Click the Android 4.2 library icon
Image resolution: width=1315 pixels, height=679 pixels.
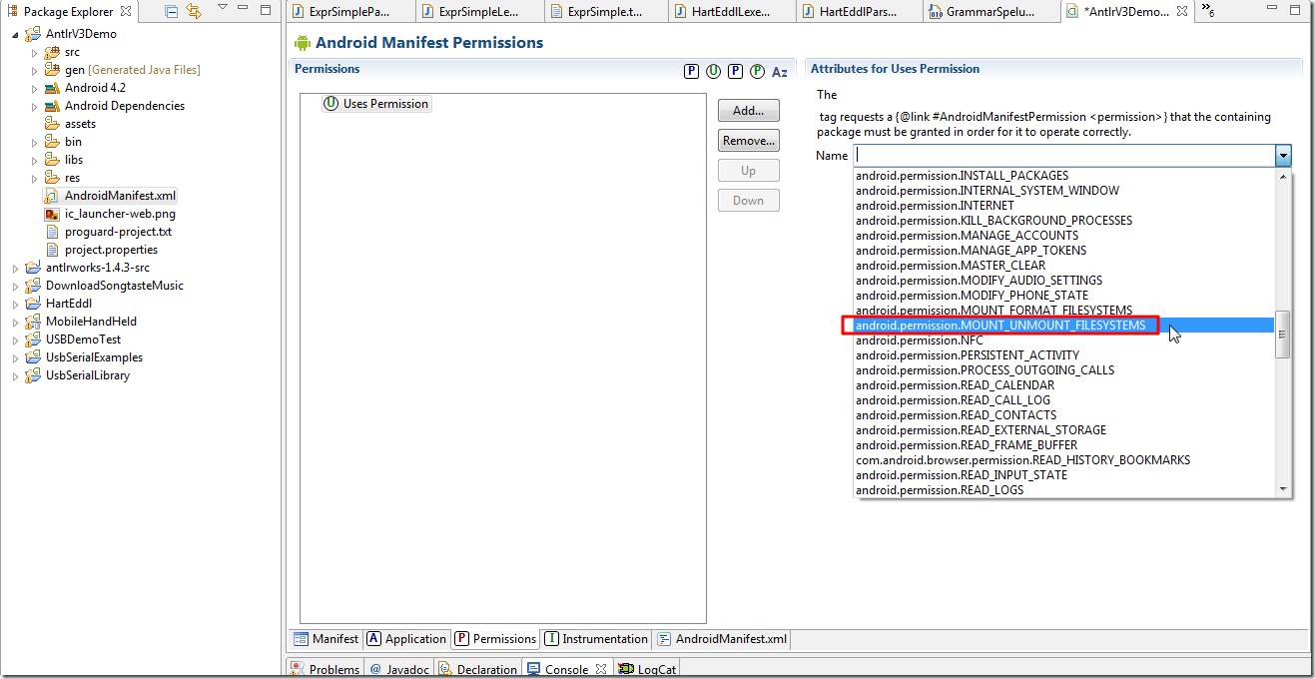(52, 88)
